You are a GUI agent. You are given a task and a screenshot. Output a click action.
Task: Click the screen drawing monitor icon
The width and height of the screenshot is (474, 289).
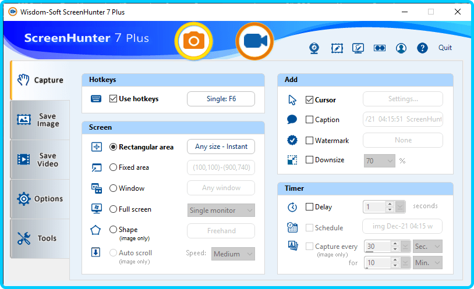(358, 48)
